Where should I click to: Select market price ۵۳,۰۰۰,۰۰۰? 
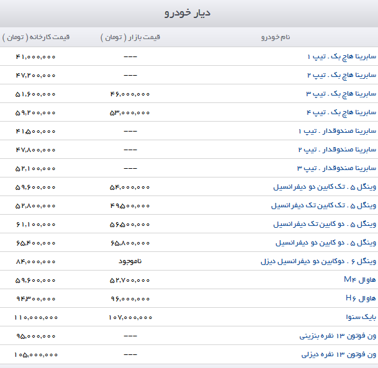[x=130, y=112]
